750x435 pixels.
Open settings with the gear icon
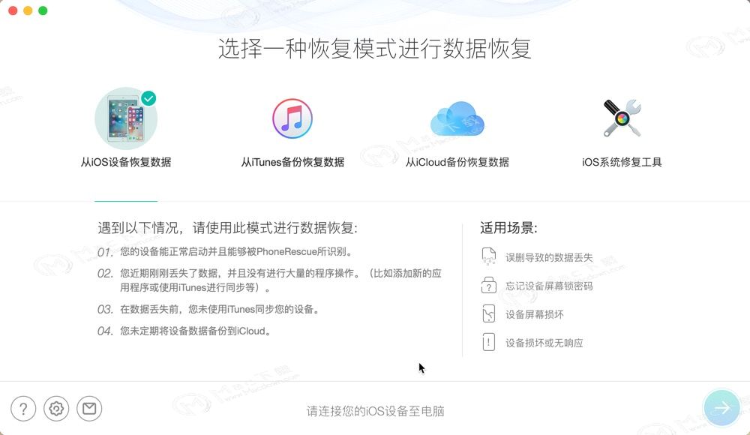(56, 409)
